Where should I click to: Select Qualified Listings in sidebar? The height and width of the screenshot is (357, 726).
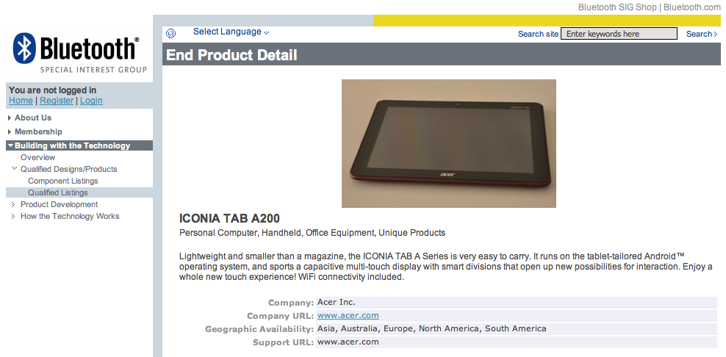(x=58, y=192)
